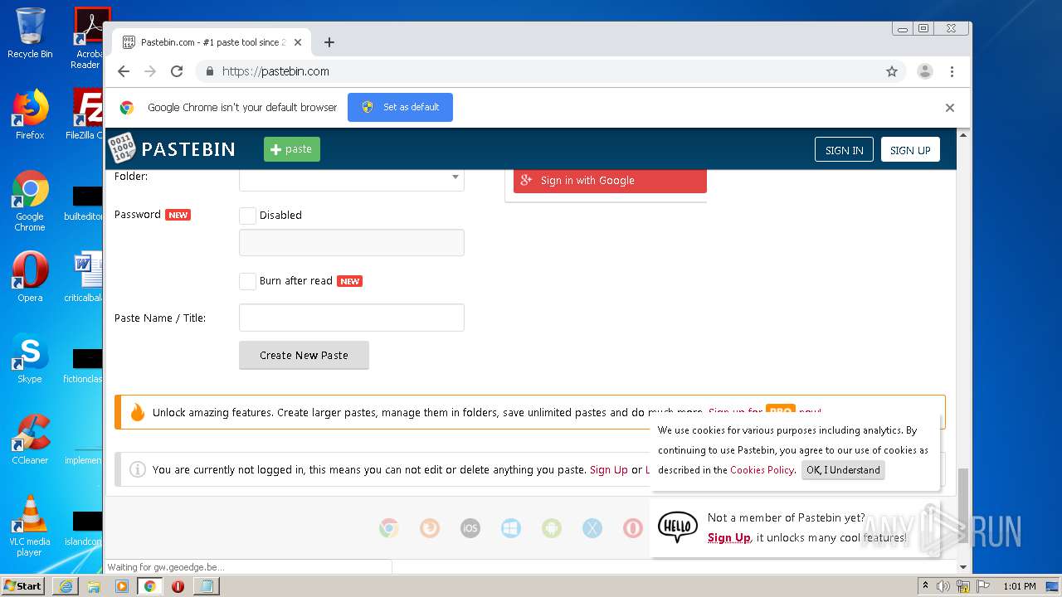Close the Pastebin.com tab
The image size is (1062, 597).
pos(298,42)
